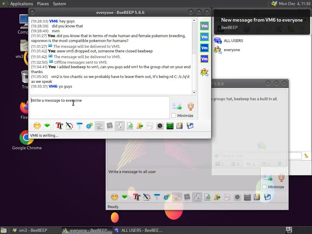This screenshot has height=234, width=312.
Task: Click the green terminal icon in everyone toolbar
Action: (170, 126)
